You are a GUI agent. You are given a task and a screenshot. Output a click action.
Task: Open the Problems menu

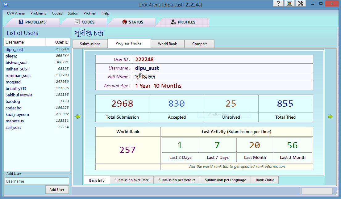38,13
